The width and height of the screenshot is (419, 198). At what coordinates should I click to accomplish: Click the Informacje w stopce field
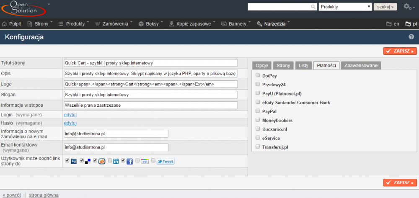point(151,105)
